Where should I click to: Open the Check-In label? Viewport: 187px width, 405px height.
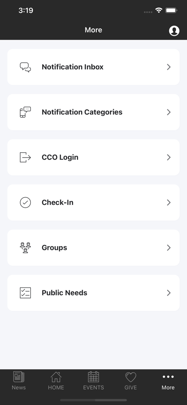[57, 202]
